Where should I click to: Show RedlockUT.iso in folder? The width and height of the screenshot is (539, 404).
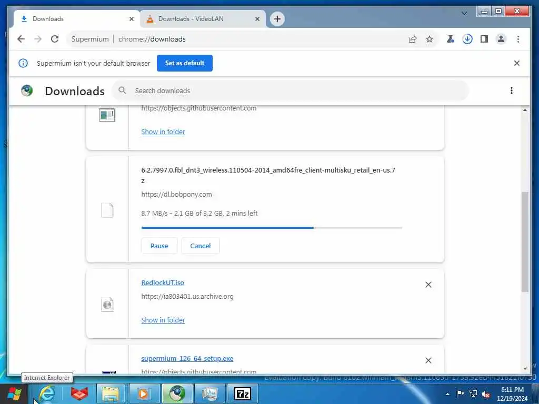coord(163,320)
